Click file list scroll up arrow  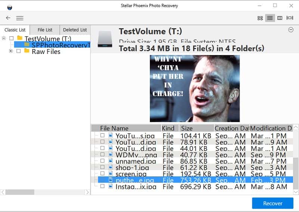coord(296,127)
